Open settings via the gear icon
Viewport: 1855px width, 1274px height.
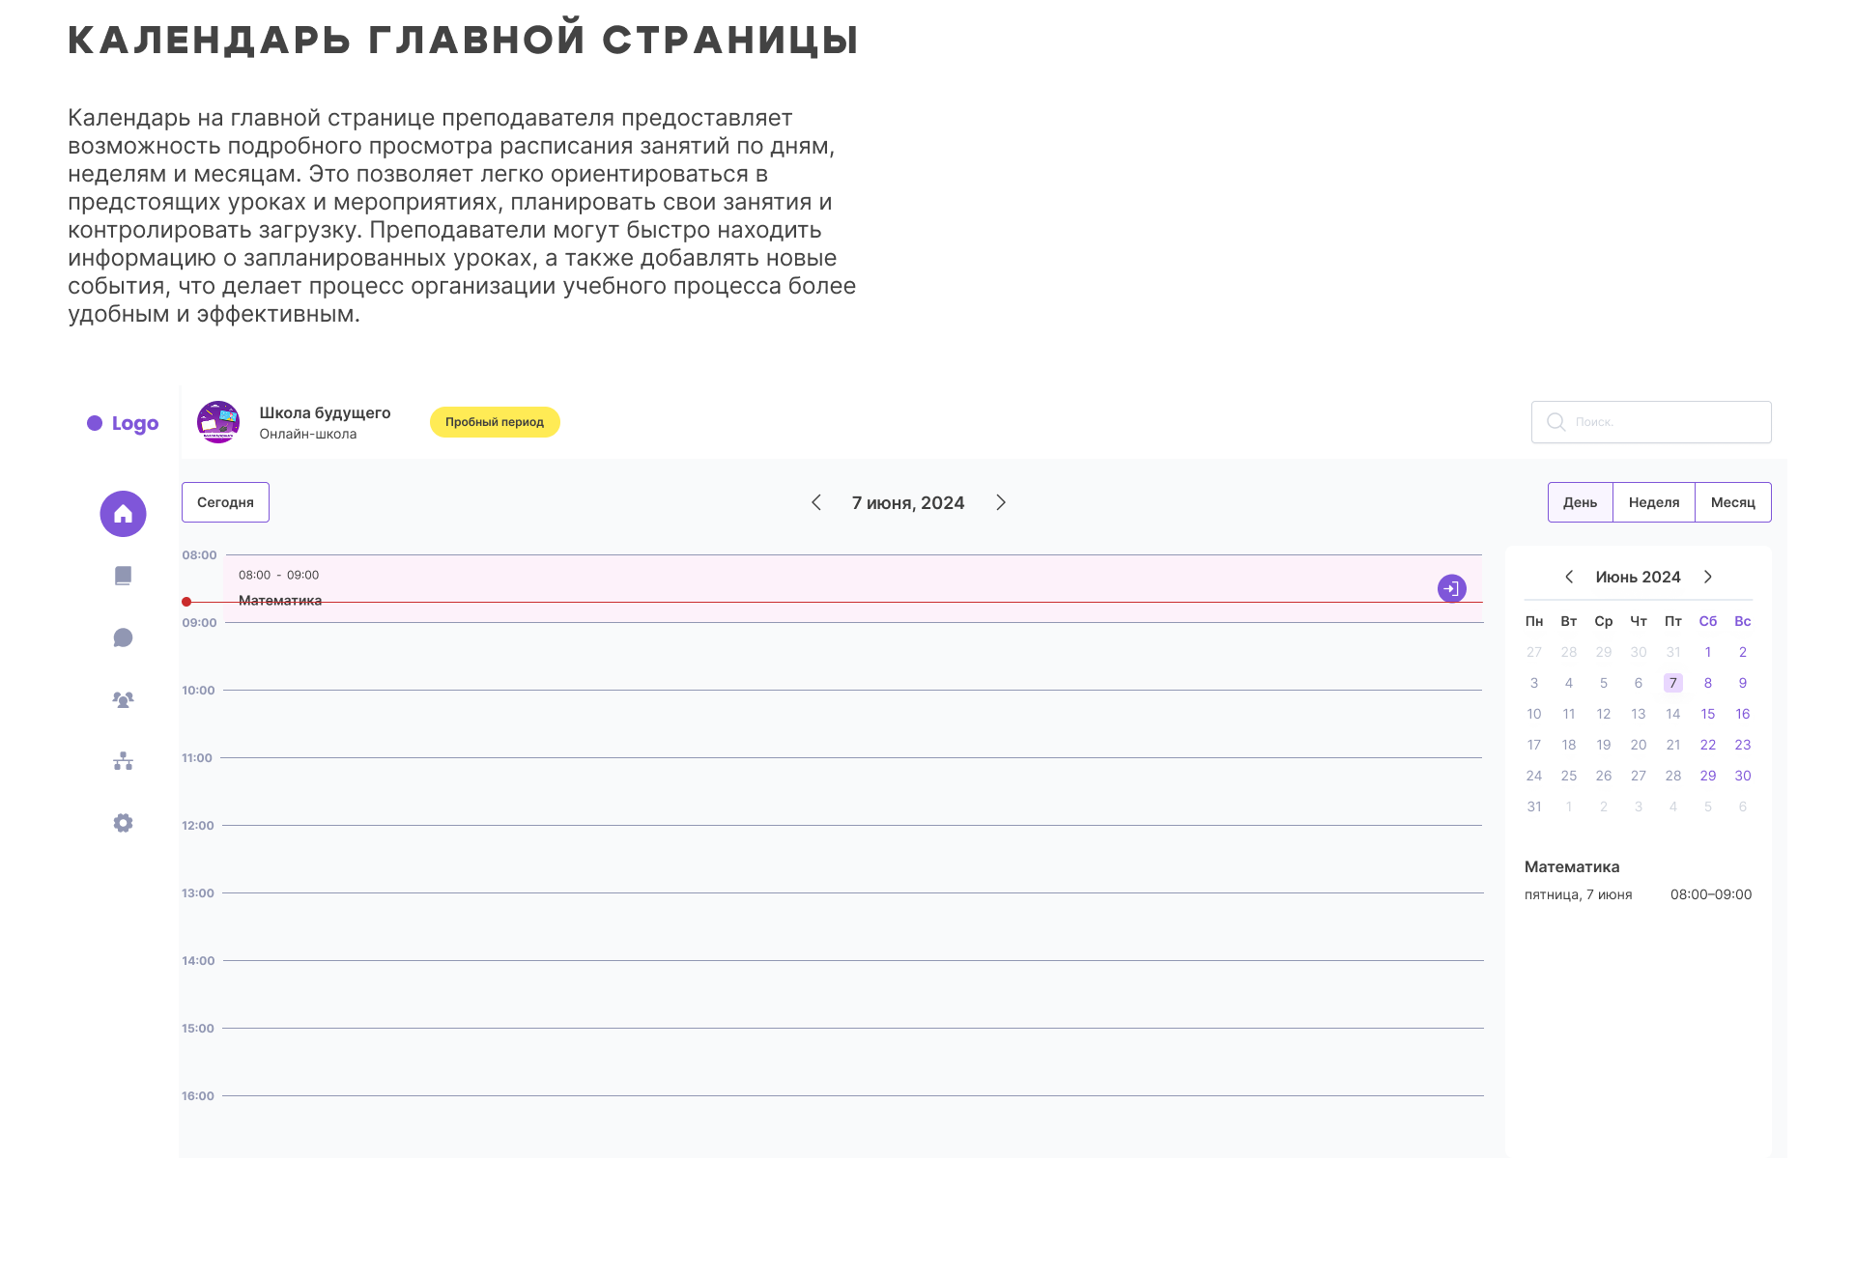pos(123,822)
